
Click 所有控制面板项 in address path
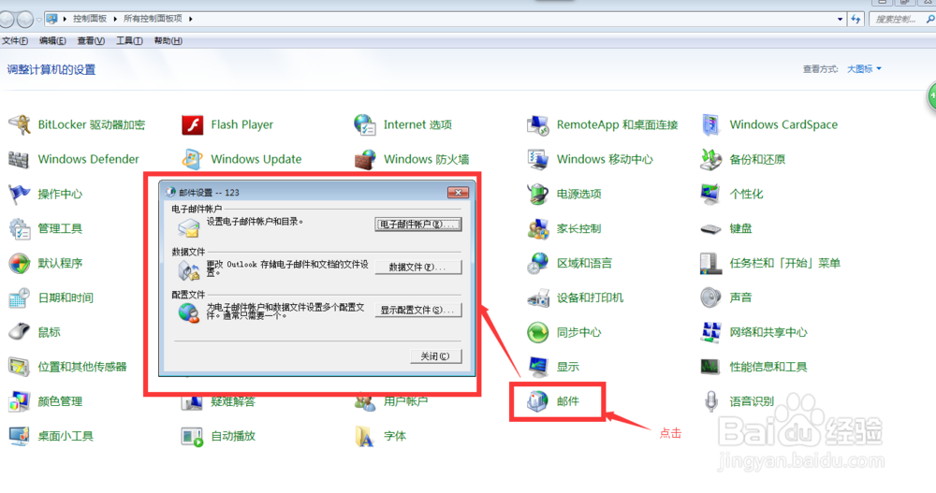pyautogui.click(x=153, y=19)
